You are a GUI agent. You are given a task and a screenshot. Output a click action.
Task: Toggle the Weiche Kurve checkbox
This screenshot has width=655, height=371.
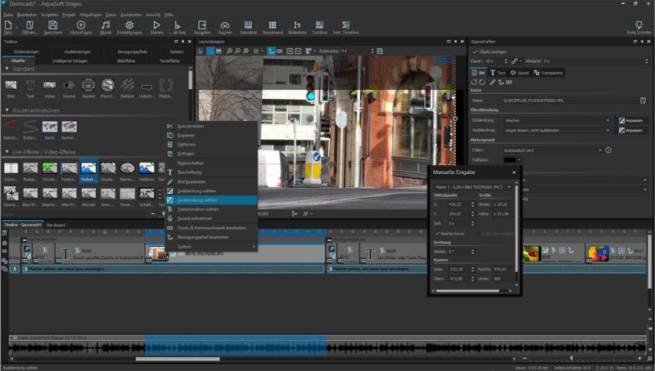point(436,234)
